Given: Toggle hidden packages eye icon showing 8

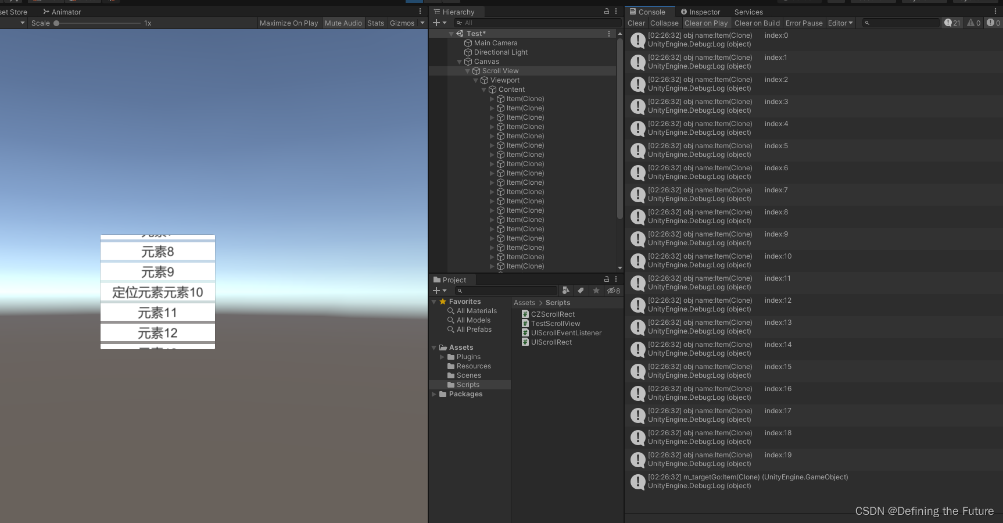Looking at the screenshot, I should [614, 291].
